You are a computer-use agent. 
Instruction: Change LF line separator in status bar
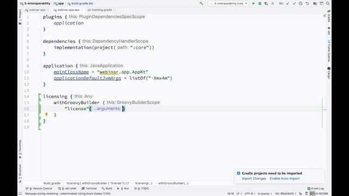coord(239,194)
